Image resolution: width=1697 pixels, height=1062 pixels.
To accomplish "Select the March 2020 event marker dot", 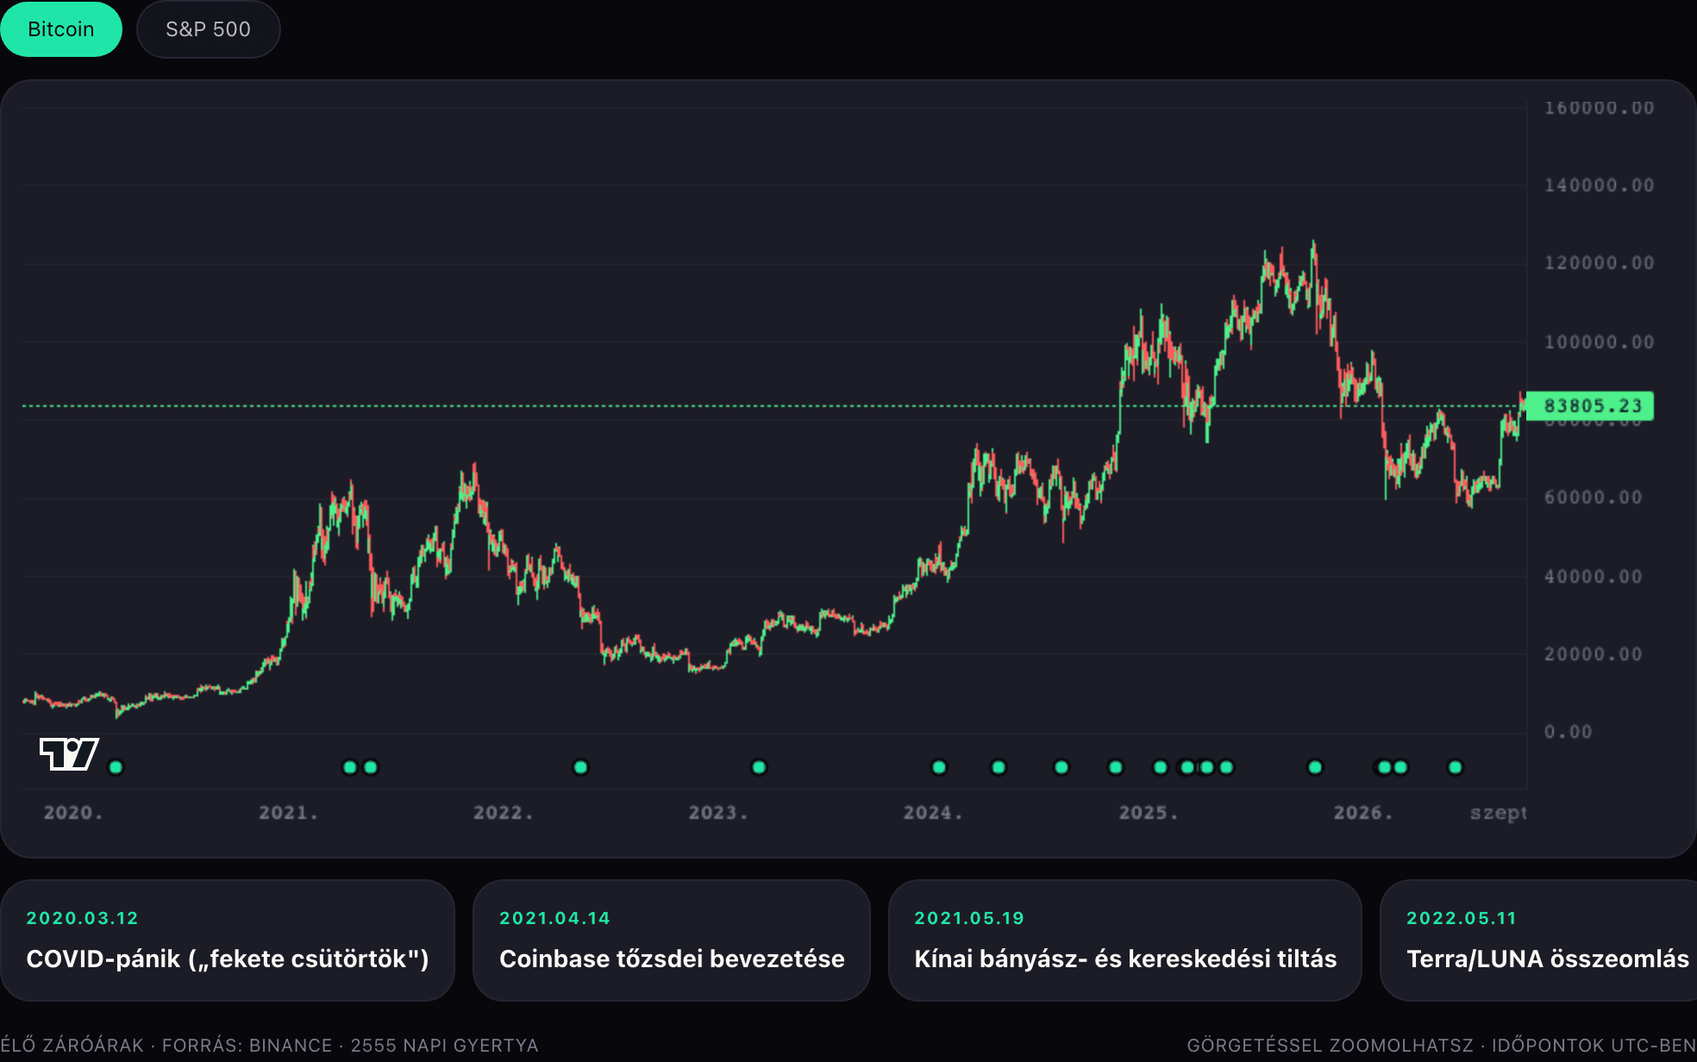I will coord(116,767).
